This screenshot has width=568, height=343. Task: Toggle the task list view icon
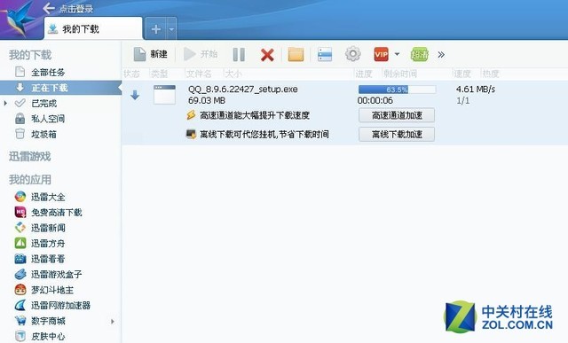(325, 55)
